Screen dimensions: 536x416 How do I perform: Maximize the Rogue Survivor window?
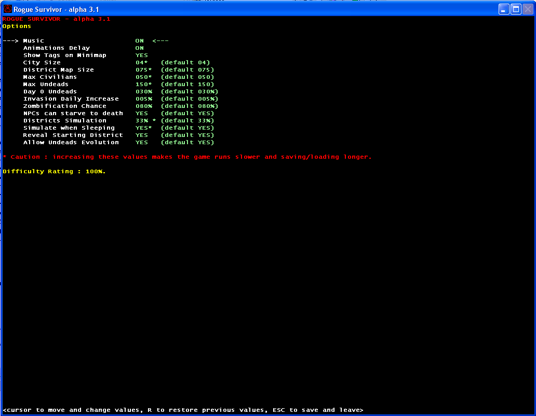516,9
